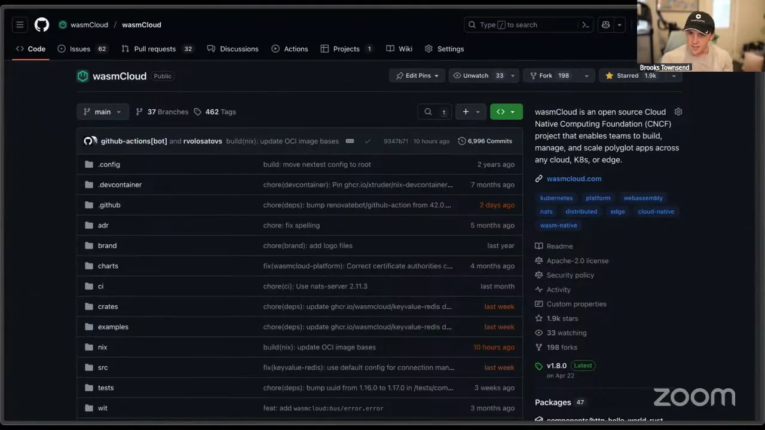Click the wasm-native topic tag
Viewport: 765px width, 430px height.
(559, 225)
